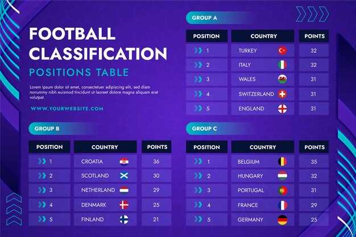Click the Scotland flag icon

(x=124, y=176)
